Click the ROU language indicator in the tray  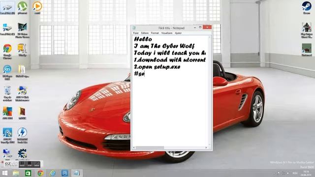295,173
